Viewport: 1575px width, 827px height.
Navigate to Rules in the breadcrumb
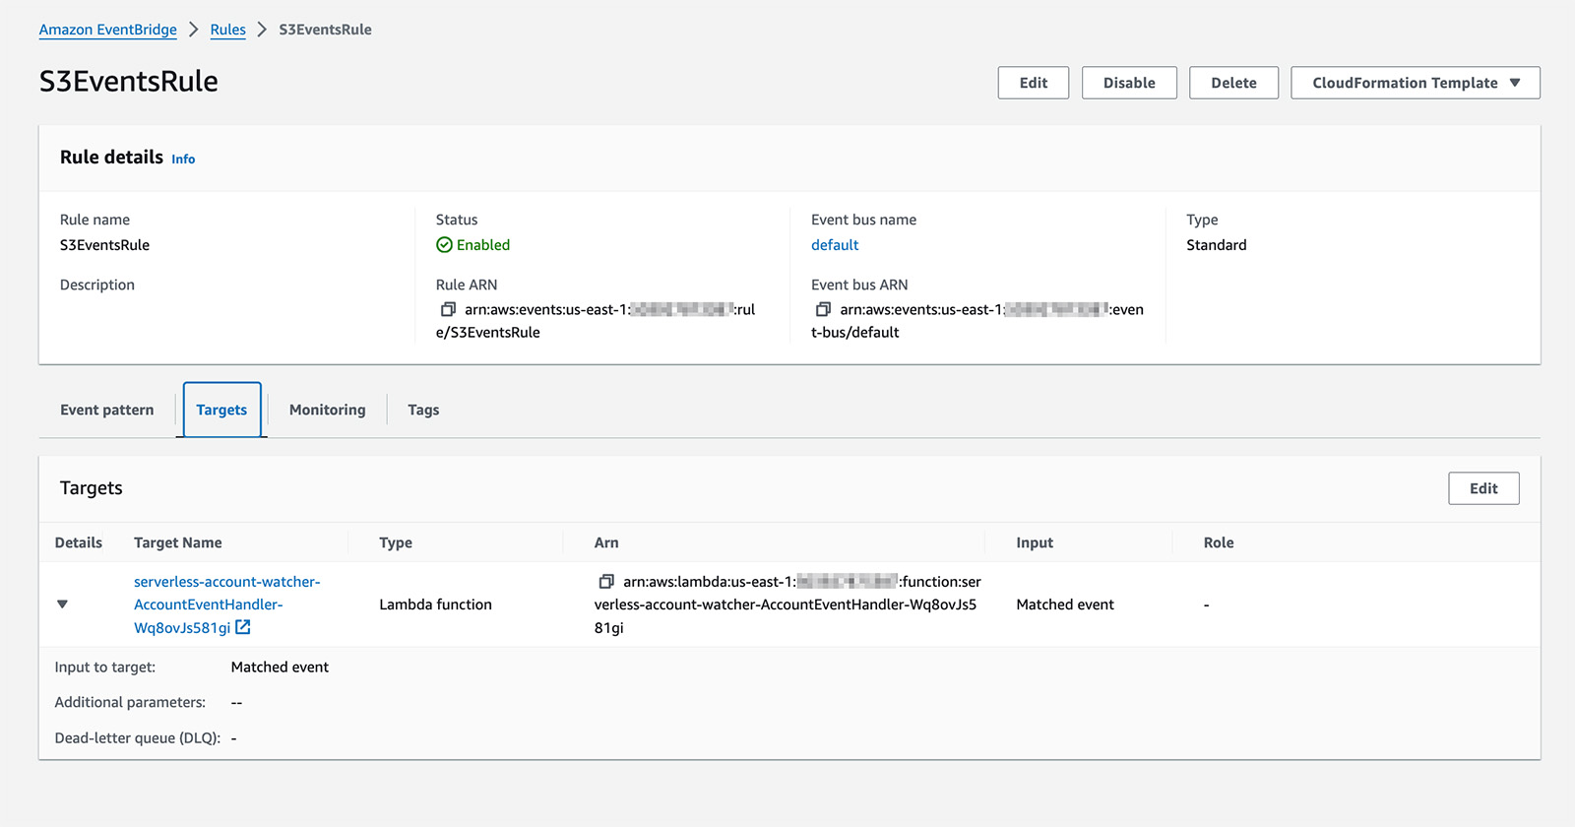pos(227,30)
